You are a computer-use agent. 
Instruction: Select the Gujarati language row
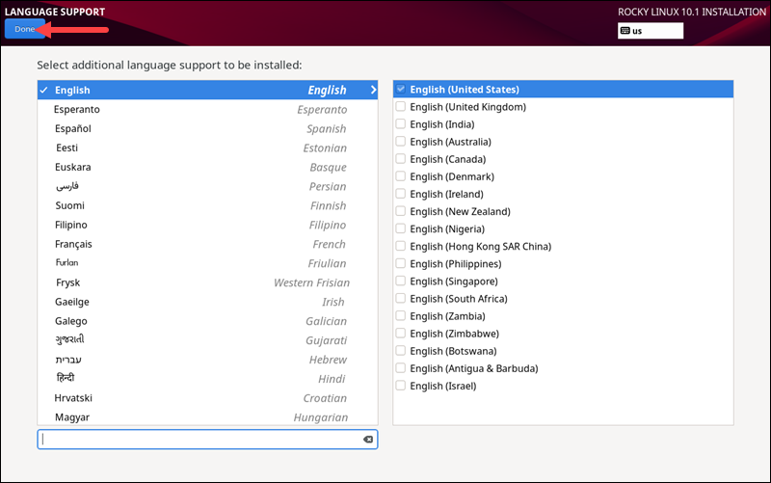(x=207, y=340)
